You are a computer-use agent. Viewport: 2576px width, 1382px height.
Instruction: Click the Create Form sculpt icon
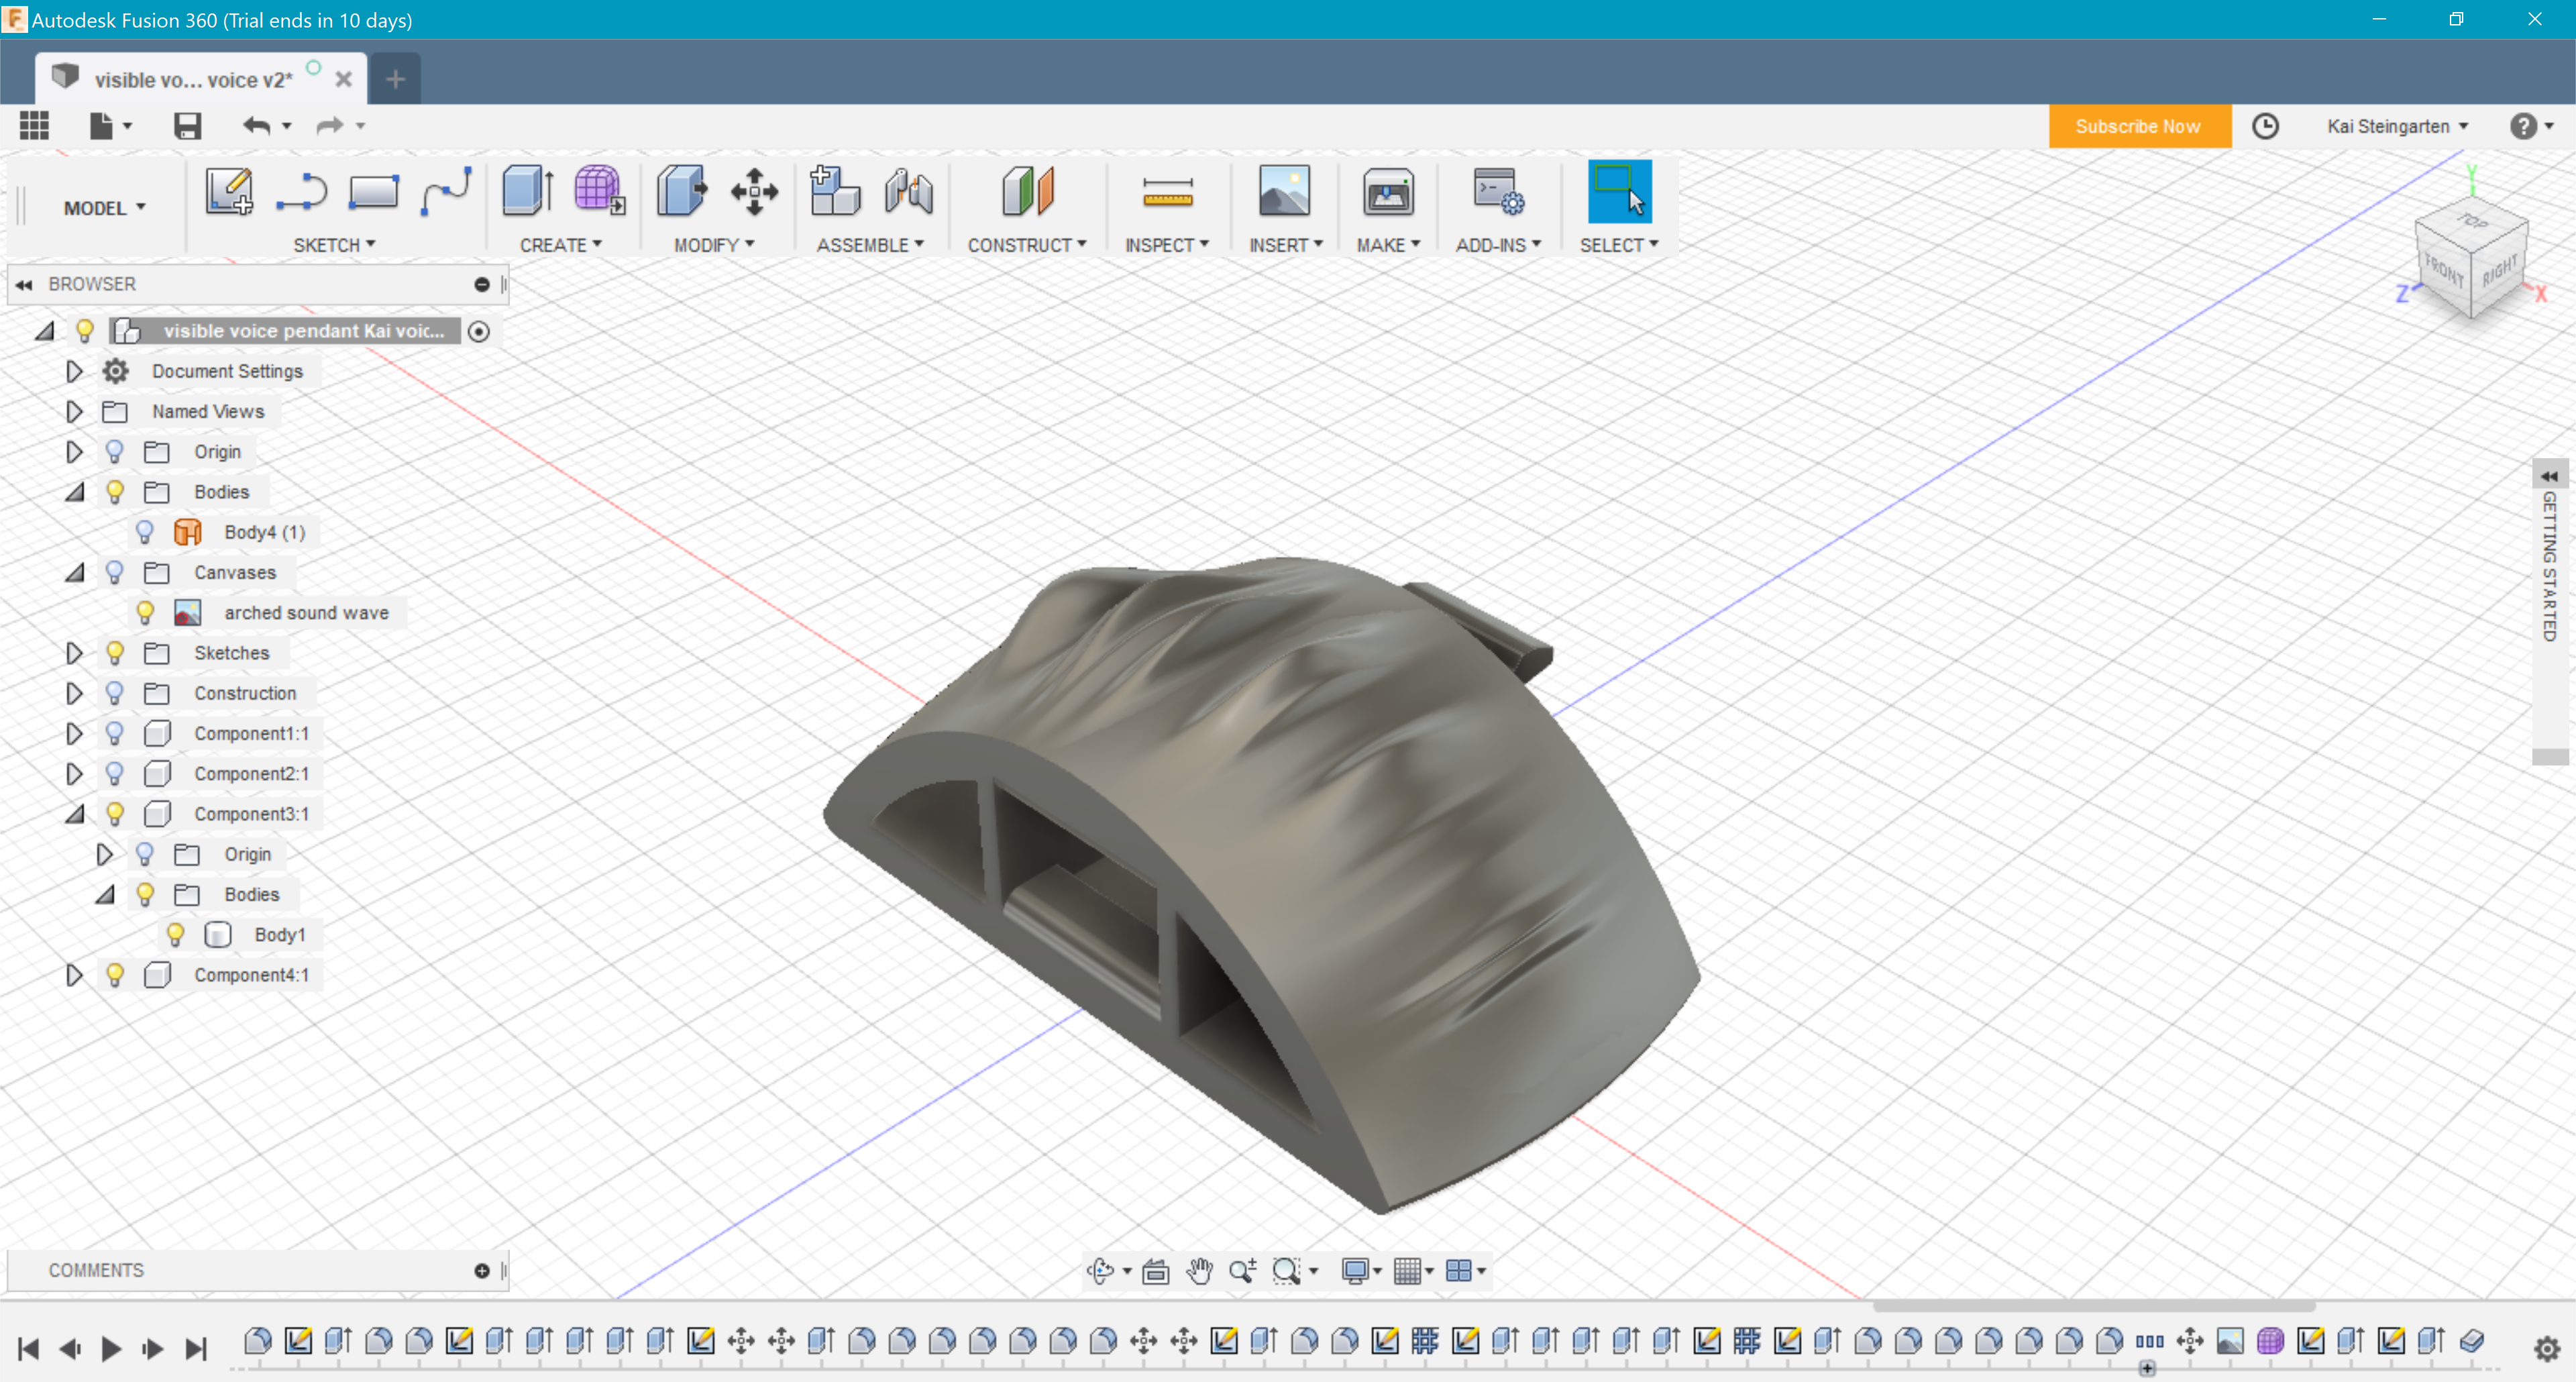click(599, 191)
